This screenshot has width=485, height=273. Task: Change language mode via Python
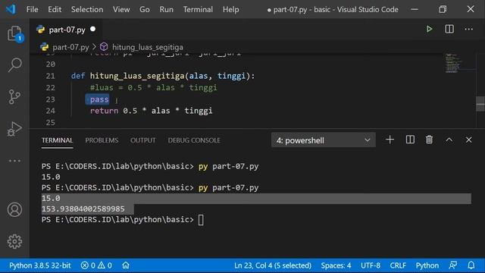pyautogui.click(x=427, y=265)
